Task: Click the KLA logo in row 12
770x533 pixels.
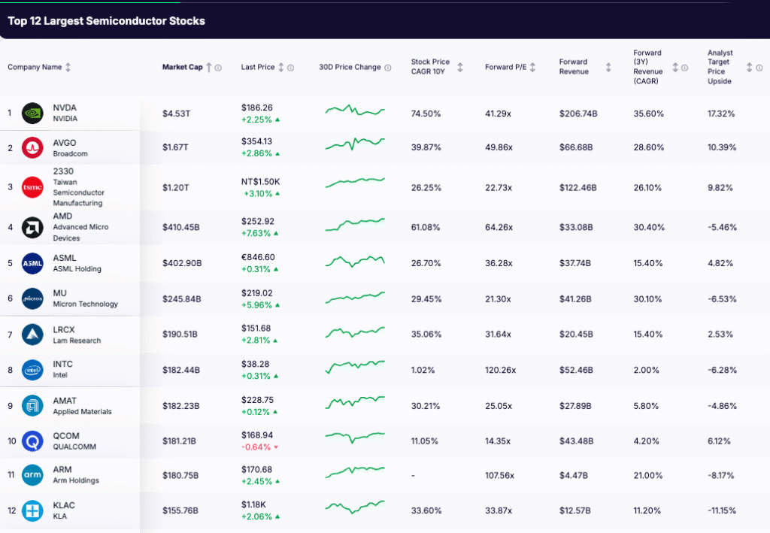Action: 32,510
